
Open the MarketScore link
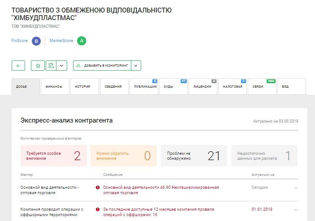pos(61,41)
